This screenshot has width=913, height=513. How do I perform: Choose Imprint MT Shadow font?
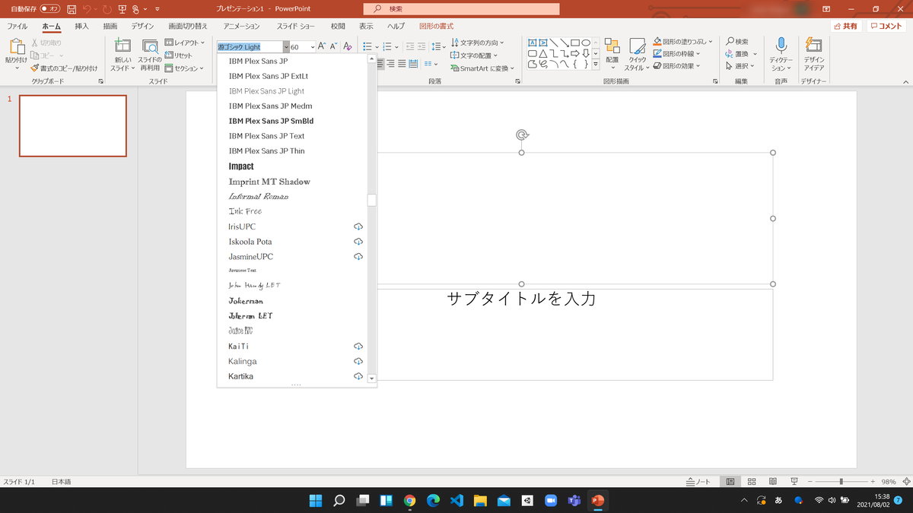[x=269, y=182]
